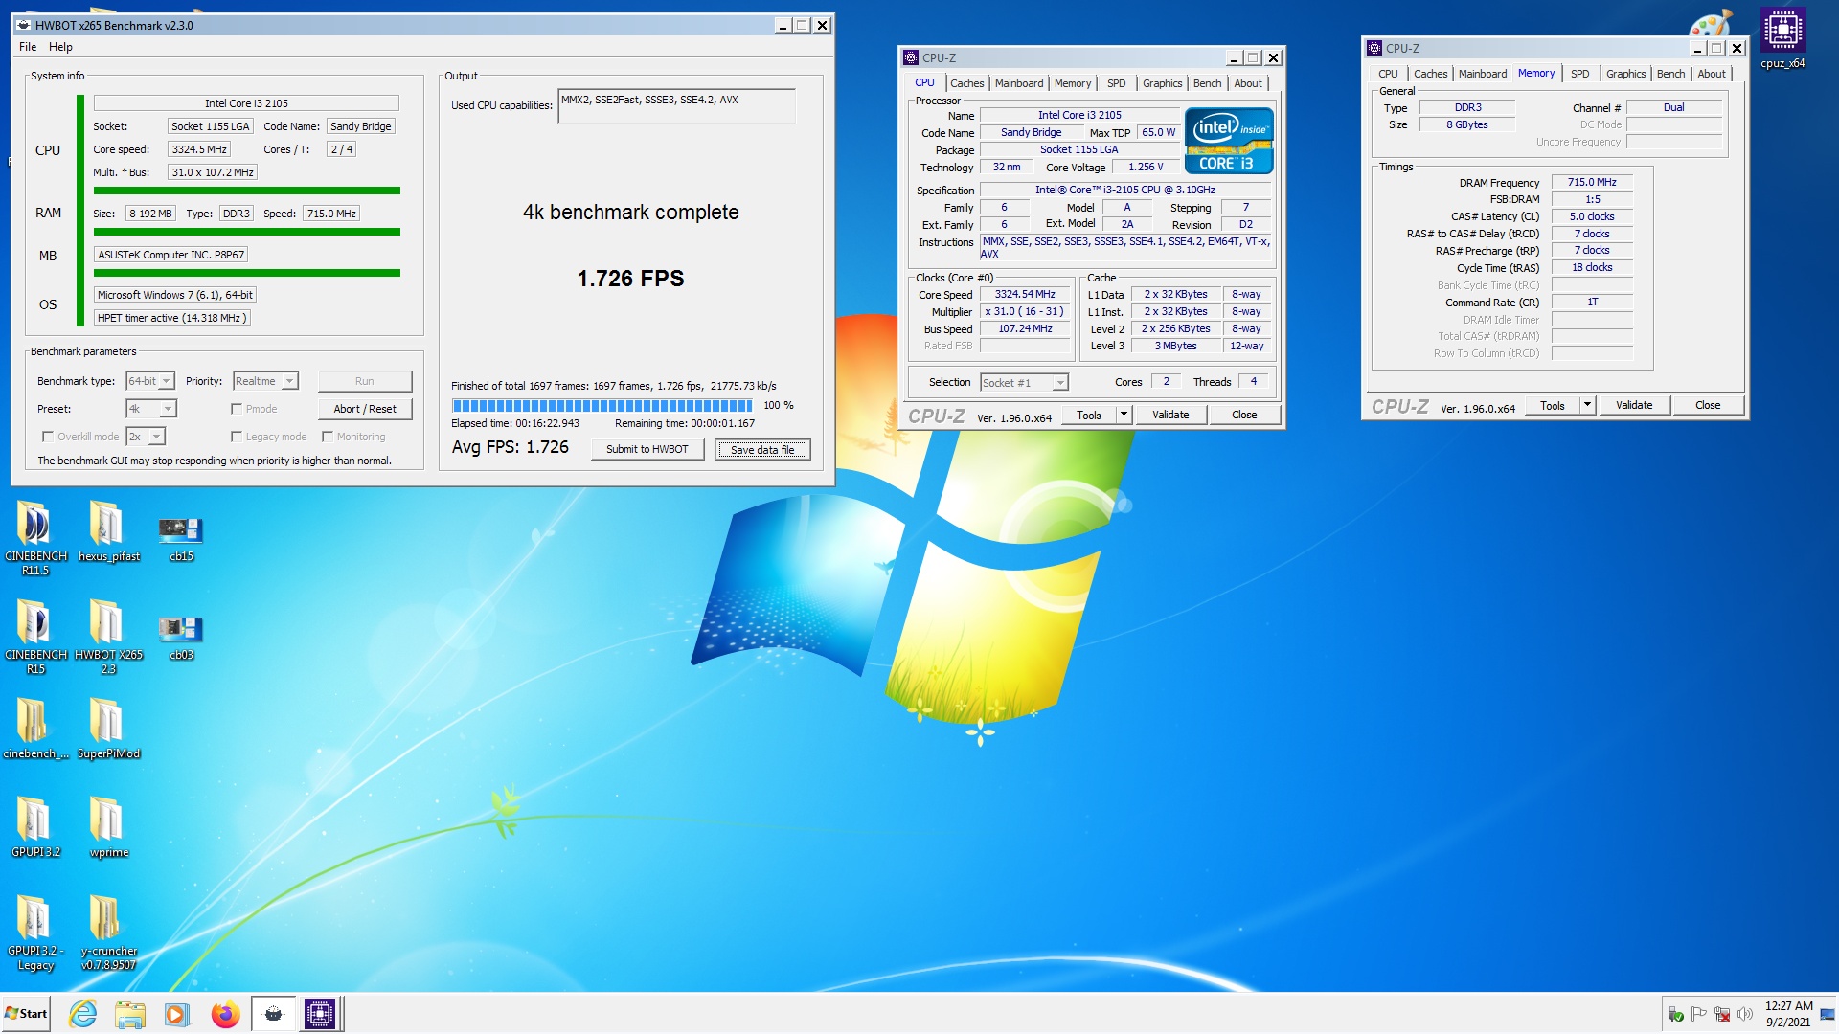Open the GPUPI 3.2 desktop folder
Viewport: 1839px width, 1034px height.
tap(35, 827)
